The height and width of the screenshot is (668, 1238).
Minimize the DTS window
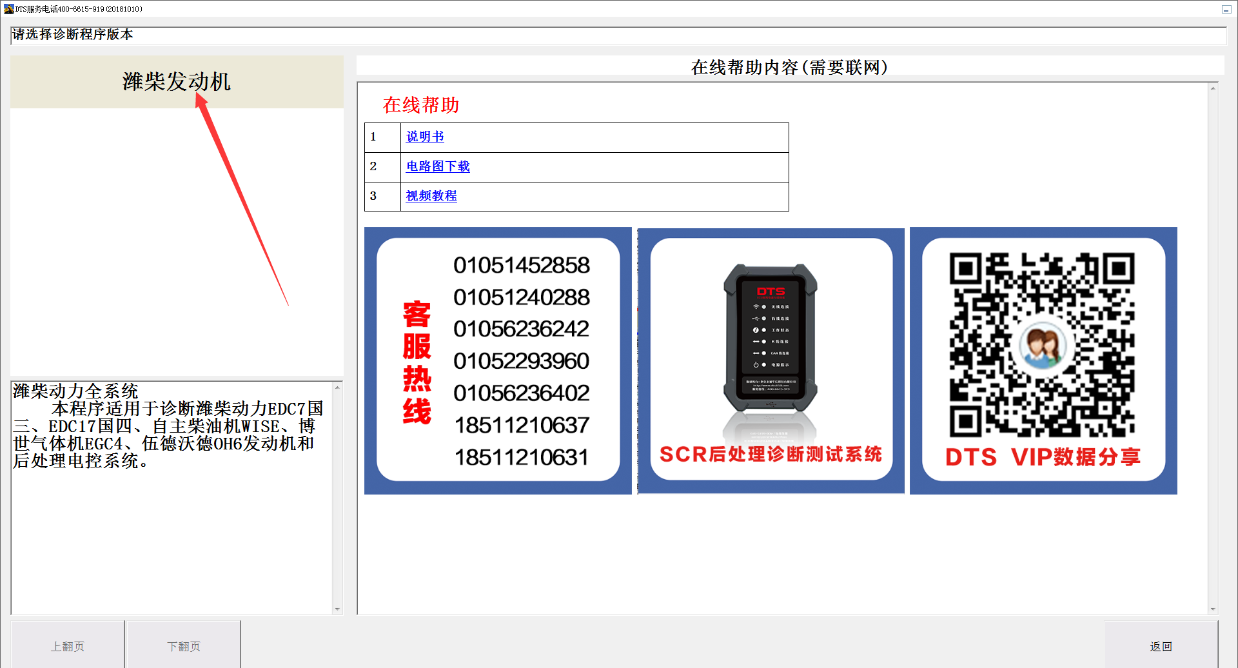(1226, 9)
